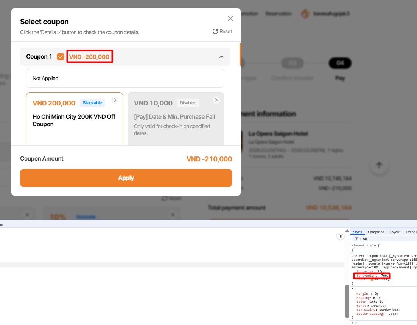Open details arrow on VND 10,000 disabled coupon
Image resolution: width=417 pixels, height=325 pixels.
[216, 100]
